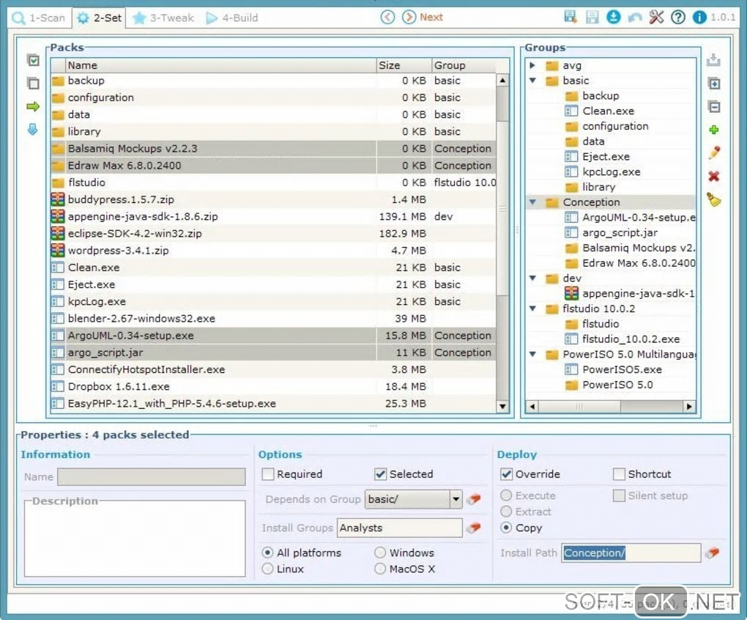The height and width of the screenshot is (620, 747).
Task: Click the groups horizontal scrollbar left arrow
Action: coord(532,407)
